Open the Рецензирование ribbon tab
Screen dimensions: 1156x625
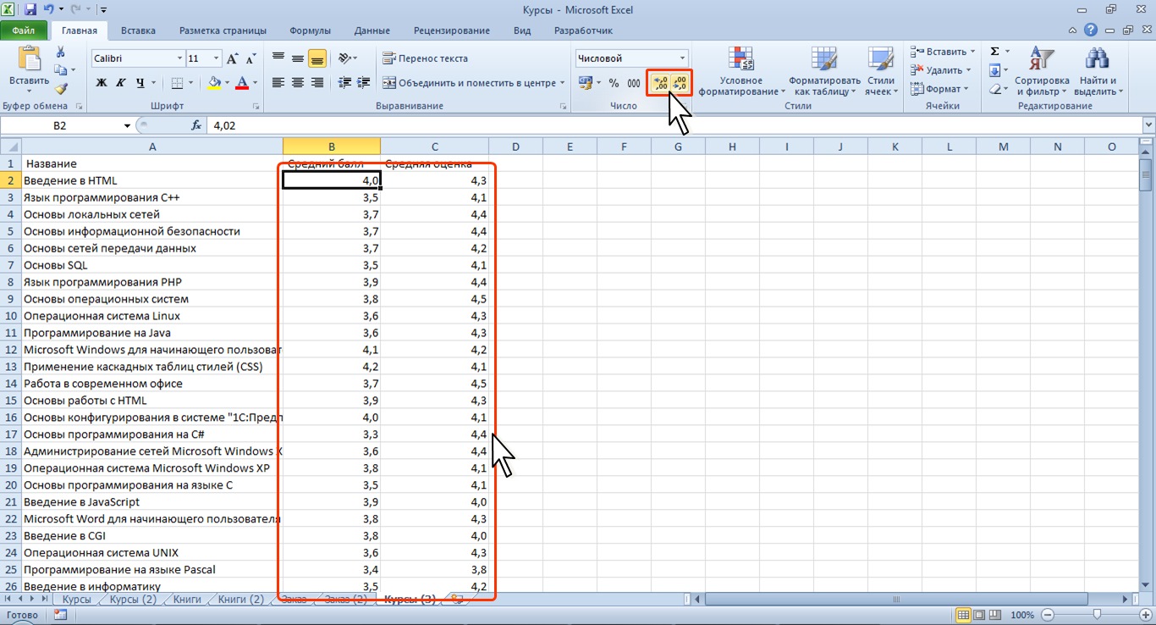452,30
